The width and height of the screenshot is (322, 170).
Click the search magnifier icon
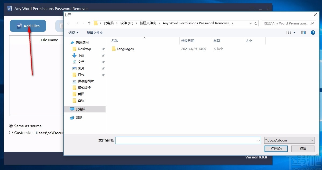(x=312, y=23)
